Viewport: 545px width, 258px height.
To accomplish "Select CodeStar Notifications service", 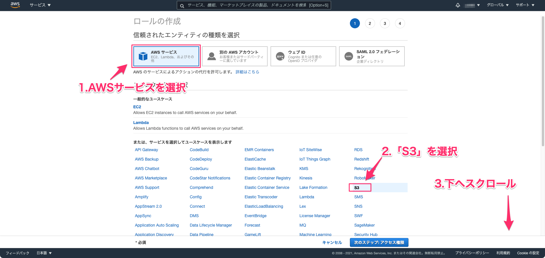I will click(210, 178).
